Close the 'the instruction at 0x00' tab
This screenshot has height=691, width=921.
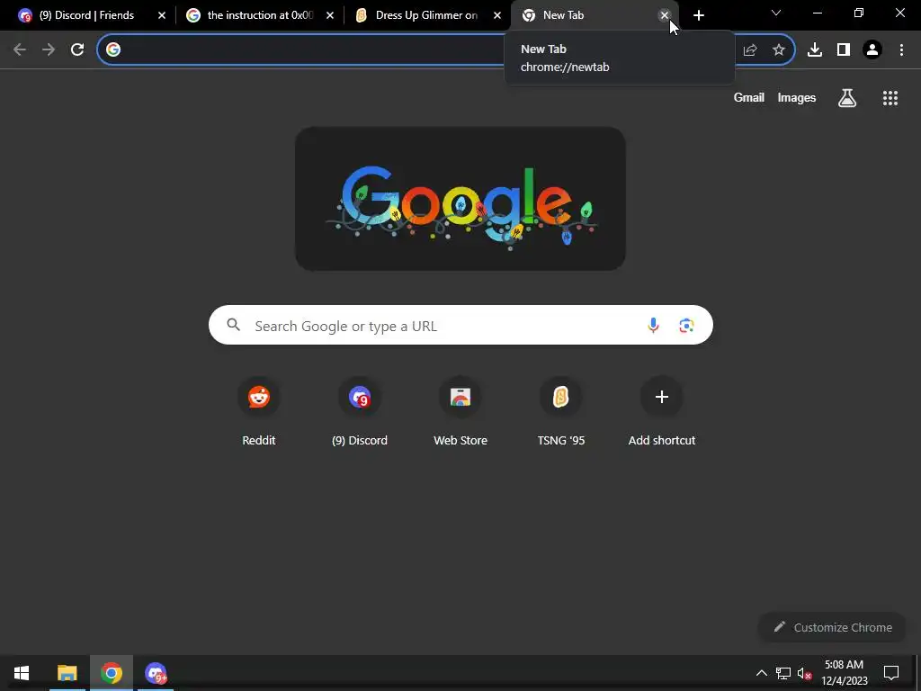tap(329, 15)
